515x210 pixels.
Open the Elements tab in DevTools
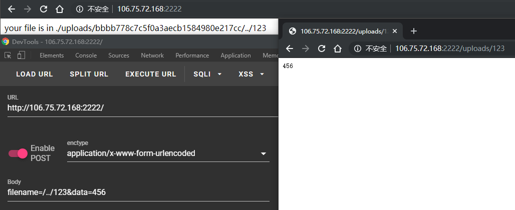coord(52,55)
